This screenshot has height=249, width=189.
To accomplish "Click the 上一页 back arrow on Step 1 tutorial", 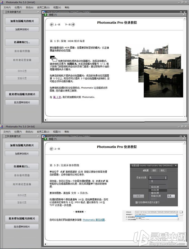I will point(52,25).
